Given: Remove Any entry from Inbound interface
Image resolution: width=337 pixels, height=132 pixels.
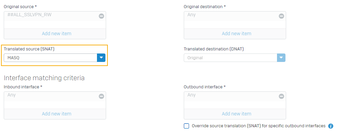Looking at the screenshot, I should pos(101,96).
